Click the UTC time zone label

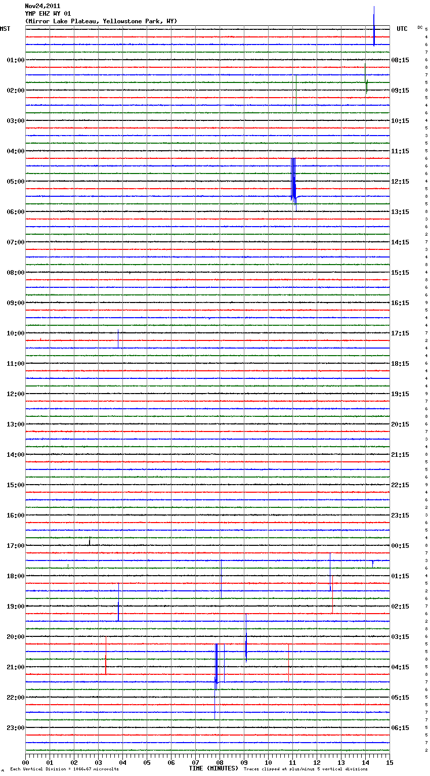pyautogui.click(x=402, y=29)
